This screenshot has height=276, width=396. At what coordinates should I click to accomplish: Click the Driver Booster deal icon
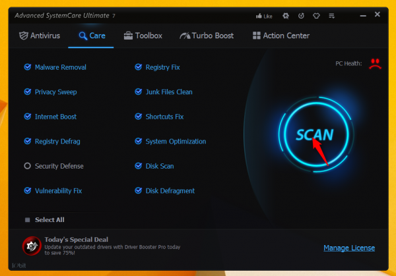tap(32, 246)
